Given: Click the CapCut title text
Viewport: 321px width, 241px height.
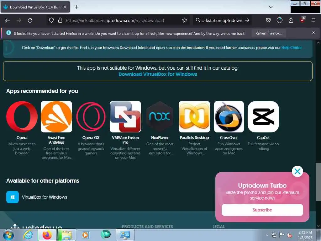Looking at the screenshot, I should point(263,138).
